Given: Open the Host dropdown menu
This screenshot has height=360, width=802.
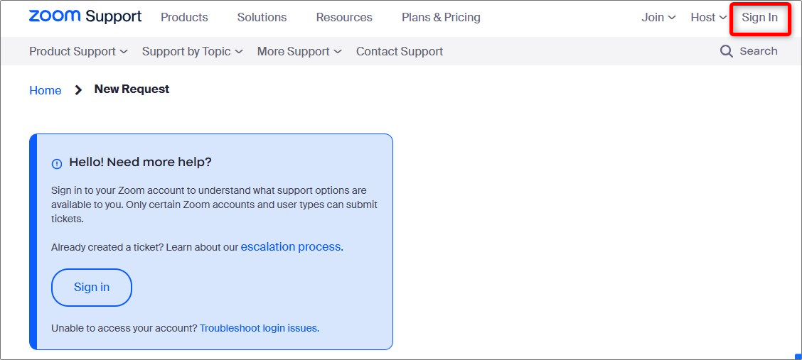Looking at the screenshot, I should click(x=708, y=17).
